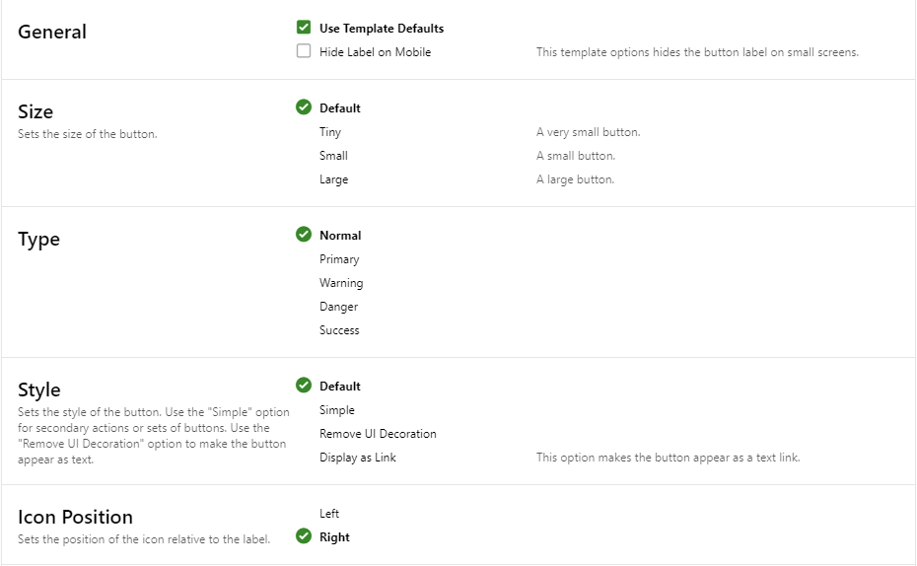Screen dimensions: 917x566
Task: Pick the Large button size
Action: click(333, 179)
